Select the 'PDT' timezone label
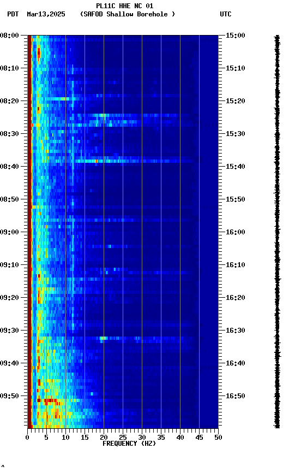This screenshot has height=472, width=301. [13, 14]
